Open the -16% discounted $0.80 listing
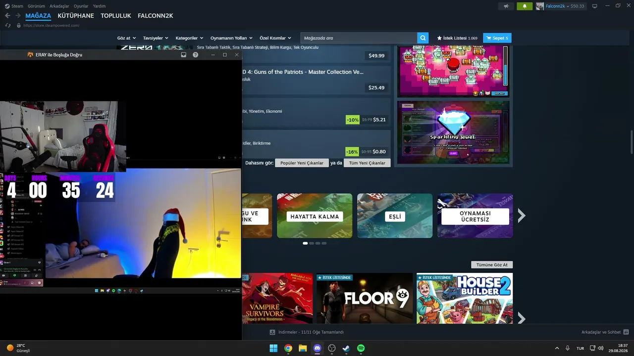This screenshot has width=634, height=356. pos(367,152)
